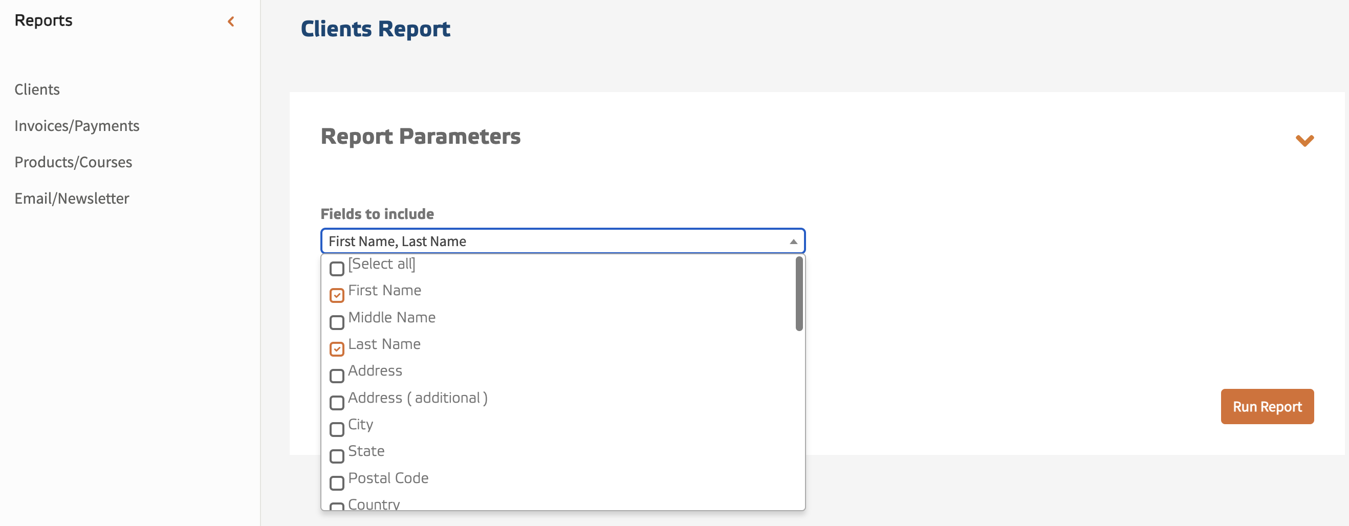The width and height of the screenshot is (1349, 526).
Task: Enable the Postal Code checkbox
Action: pyautogui.click(x=337, y=483)
